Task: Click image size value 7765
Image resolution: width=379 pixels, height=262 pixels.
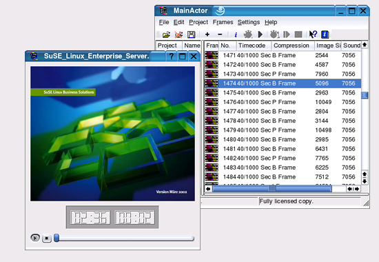Action: (x=322, y=158)
